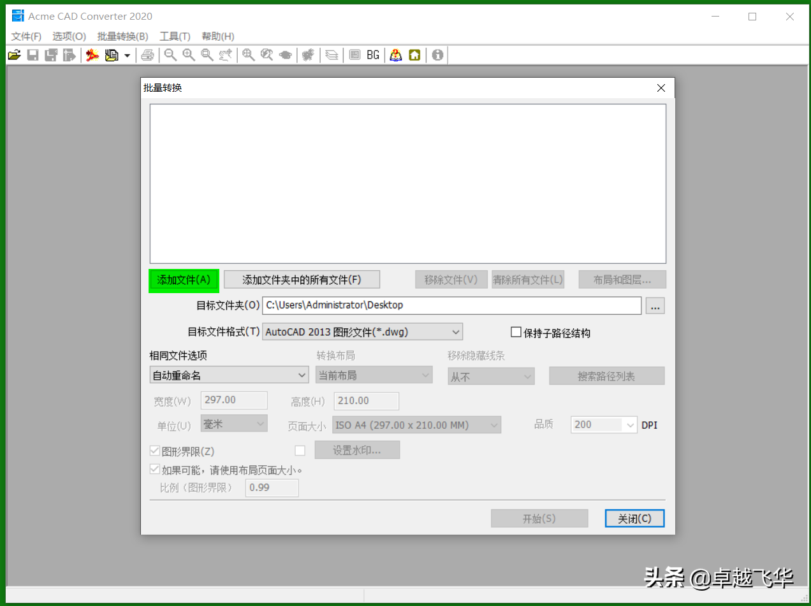Click the 目标文件夹 path input field
811x606 pixels.
coord(451,305)
